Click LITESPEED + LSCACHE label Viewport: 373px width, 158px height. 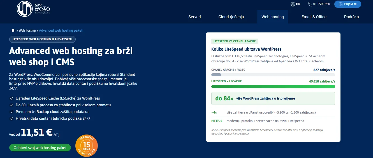coord(226,81)
